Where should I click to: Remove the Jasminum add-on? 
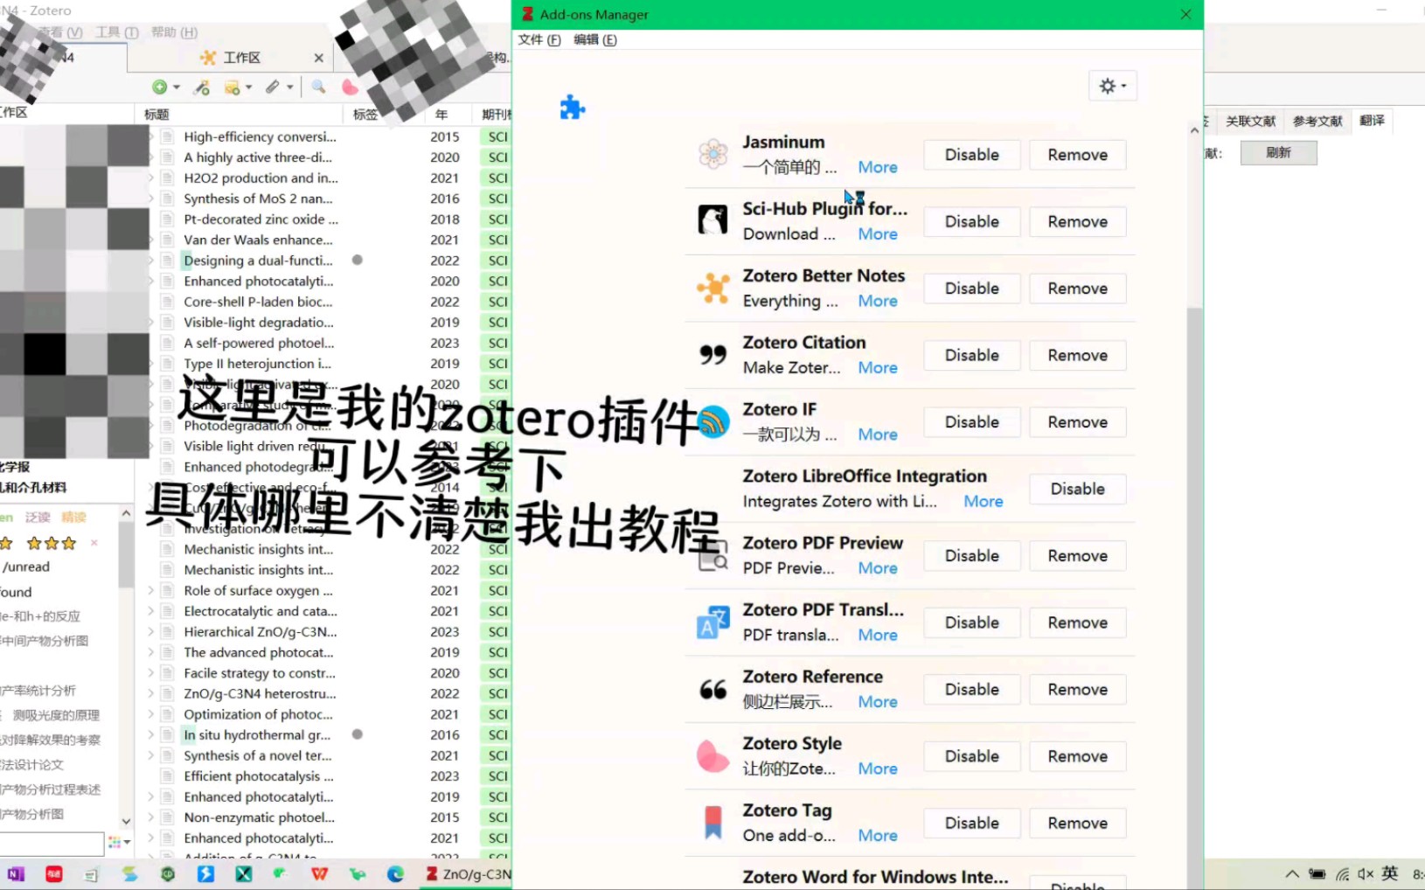click(1077, 155)
